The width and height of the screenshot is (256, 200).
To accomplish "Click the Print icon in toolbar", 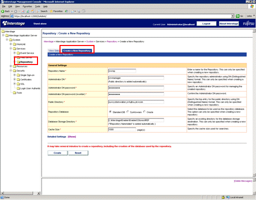I will [79, 11].
